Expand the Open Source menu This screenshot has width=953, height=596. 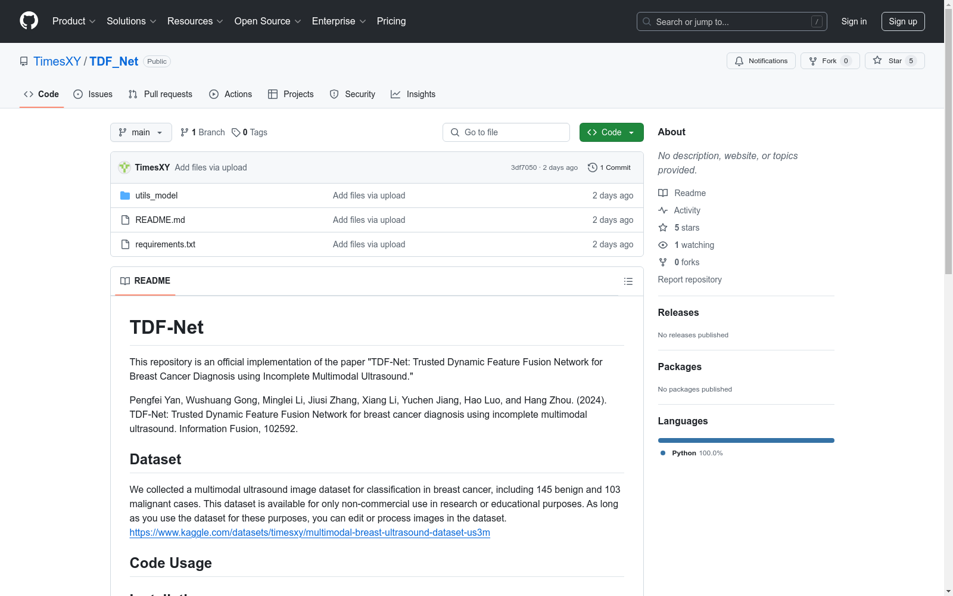click(268, 21)
